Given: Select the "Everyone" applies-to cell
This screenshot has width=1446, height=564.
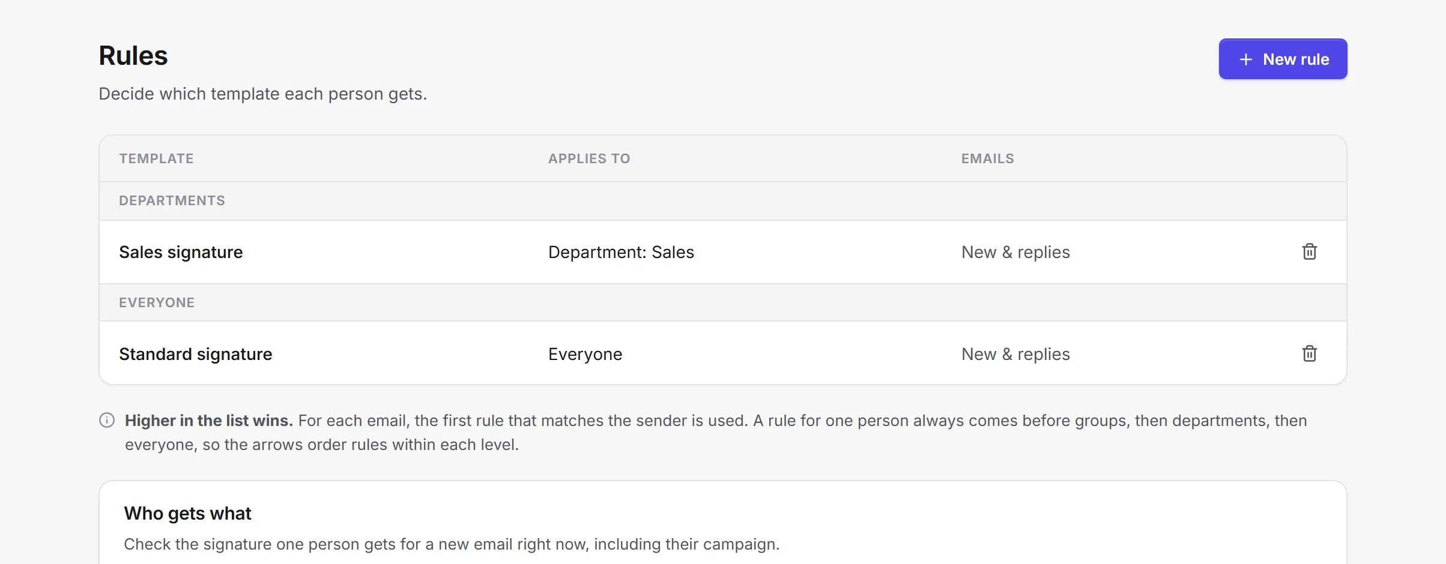Looking at the screenshot, I should (x=585, y=354).
